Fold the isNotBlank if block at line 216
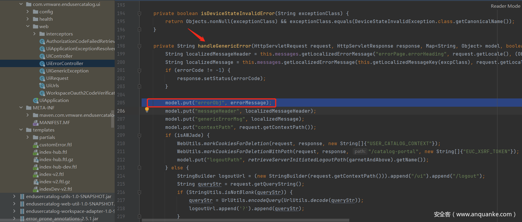 pyautogui.click(x=139, y=192)
